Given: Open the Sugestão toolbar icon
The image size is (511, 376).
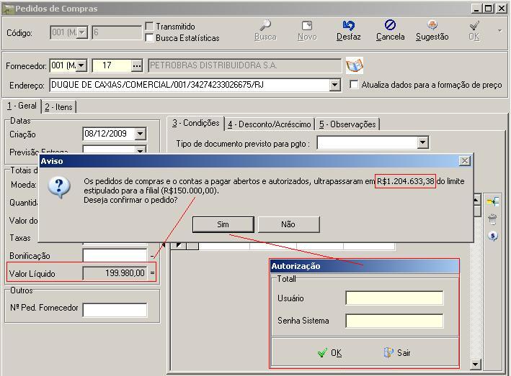Looking at the screenshot, I should tap(432, 25).
